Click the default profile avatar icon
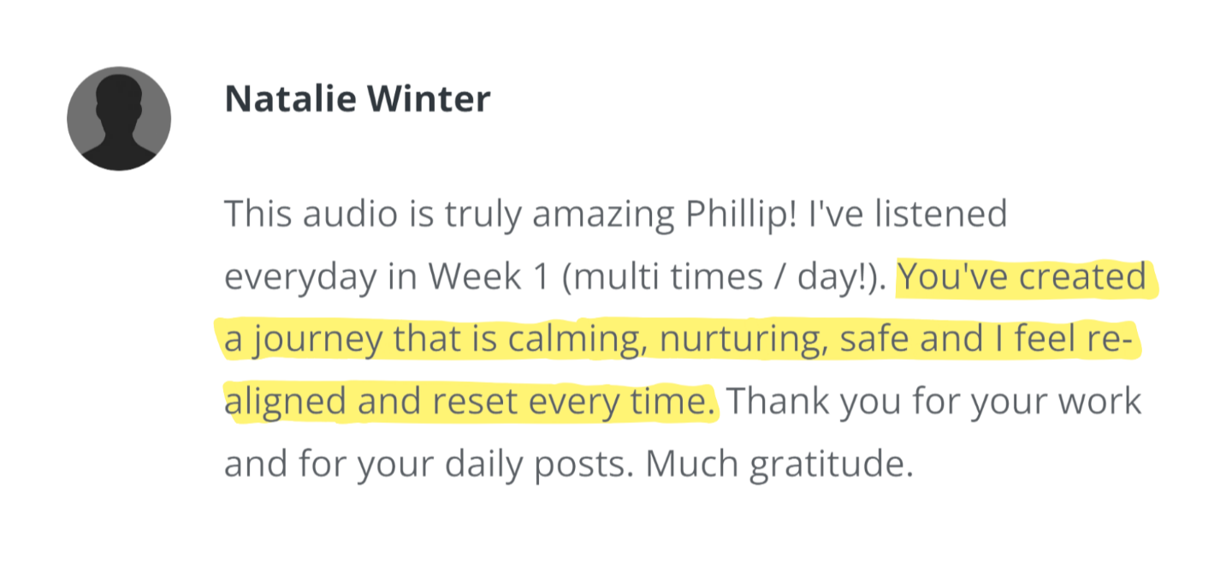Viewport: 1232px width, 577px height. [119, 119]
